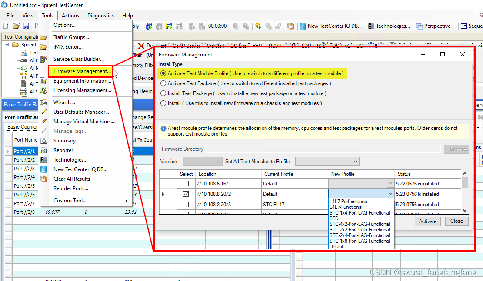Click the yellow start-traffic toolbar icon
The height and width of the screenshot is (281, 483).
click(169, 26)
